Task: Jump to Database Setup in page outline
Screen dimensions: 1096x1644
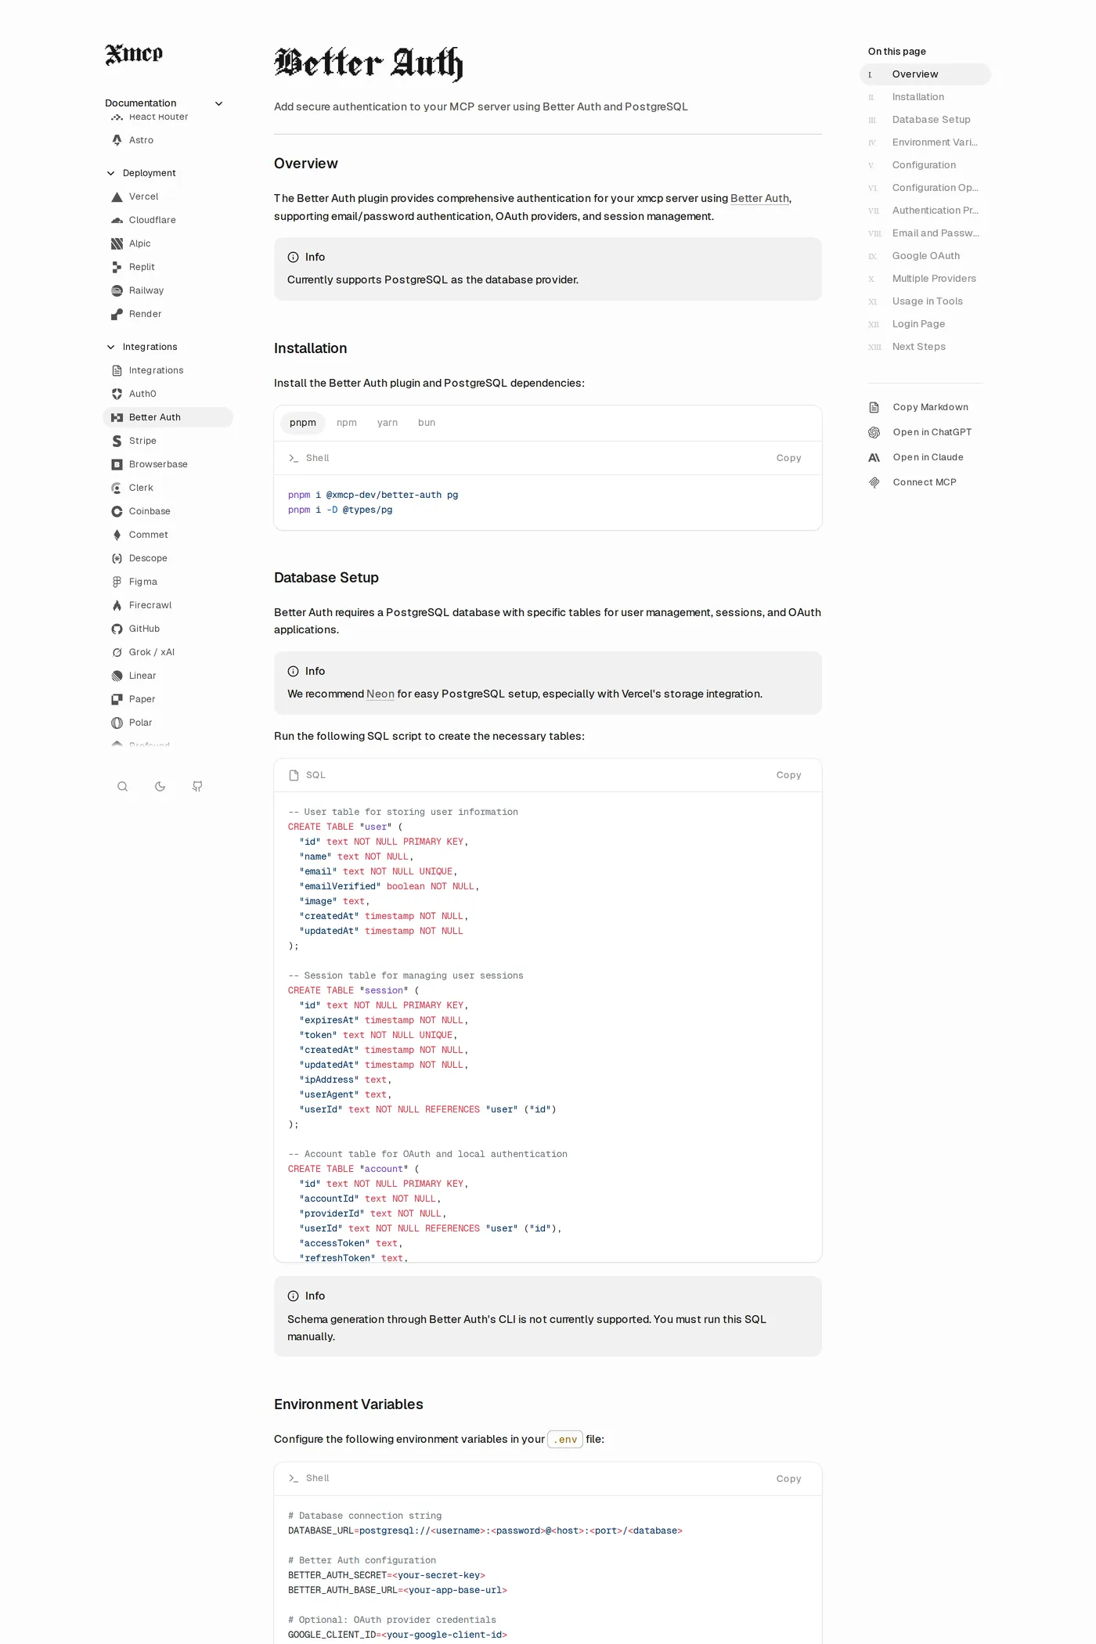Action: pos(932,120)
